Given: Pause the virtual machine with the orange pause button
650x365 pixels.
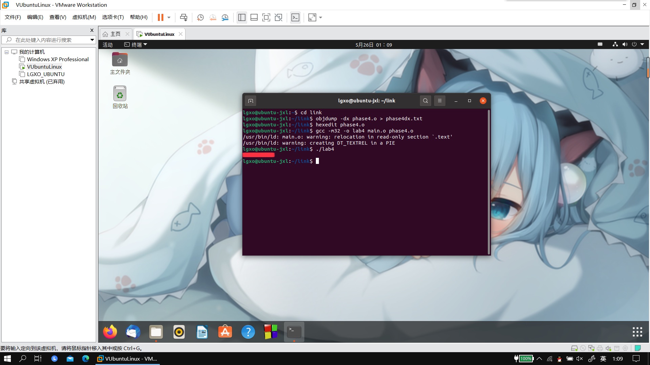Looking at the screenshot, I should [160, 18].
